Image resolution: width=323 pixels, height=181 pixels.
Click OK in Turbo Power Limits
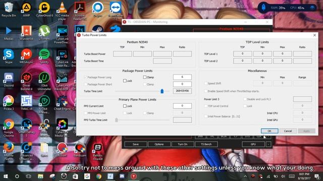pyautogui.click(x=270, y=131)
